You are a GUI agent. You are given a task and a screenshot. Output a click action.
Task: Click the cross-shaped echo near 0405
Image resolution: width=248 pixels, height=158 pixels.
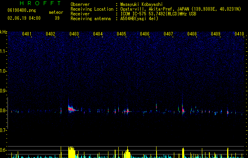[x=127, y=111]
